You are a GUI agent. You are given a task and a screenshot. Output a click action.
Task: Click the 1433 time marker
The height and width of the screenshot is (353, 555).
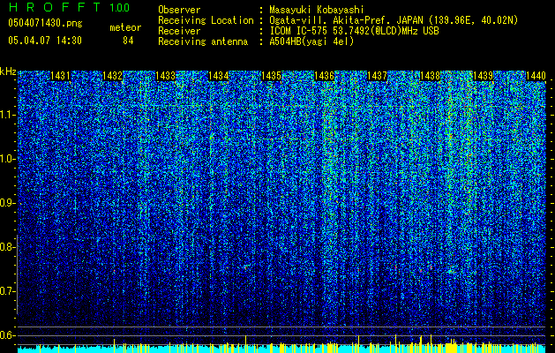[166, 76]
